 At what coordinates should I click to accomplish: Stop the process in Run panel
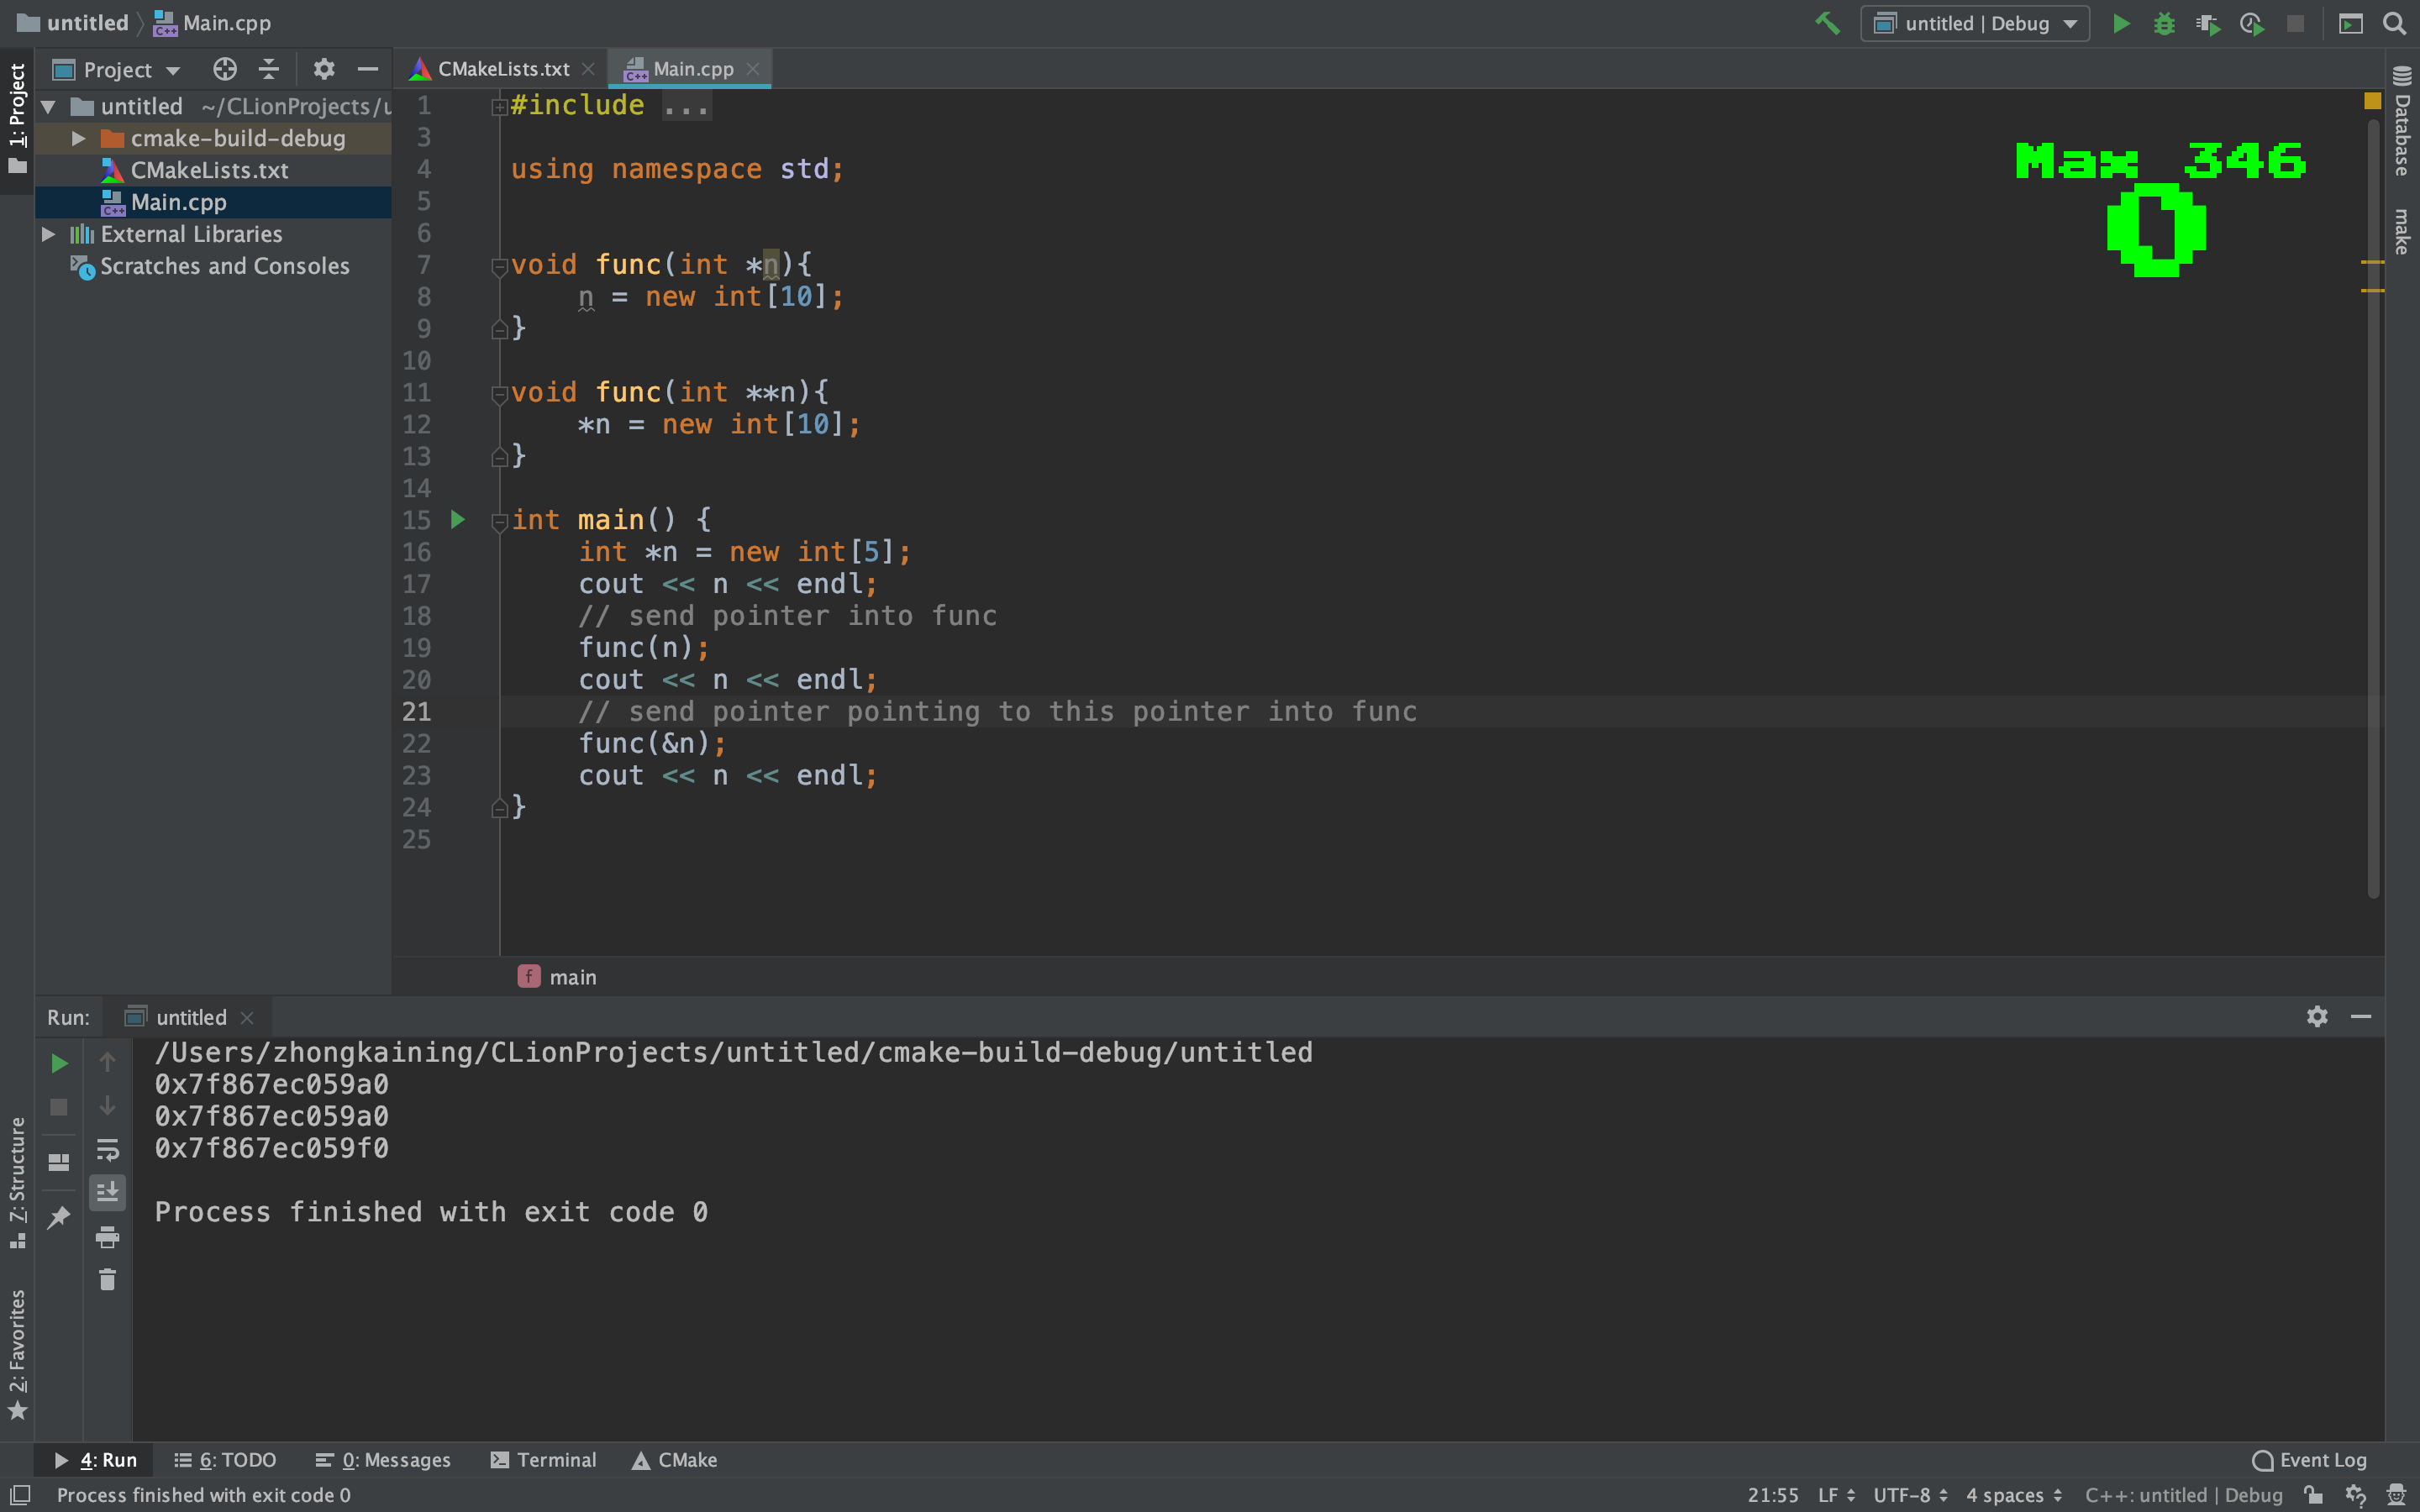point(59,1107)
